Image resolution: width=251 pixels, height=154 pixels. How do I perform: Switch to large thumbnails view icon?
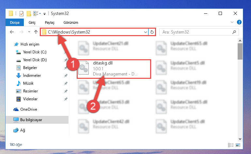coord(238,145)
